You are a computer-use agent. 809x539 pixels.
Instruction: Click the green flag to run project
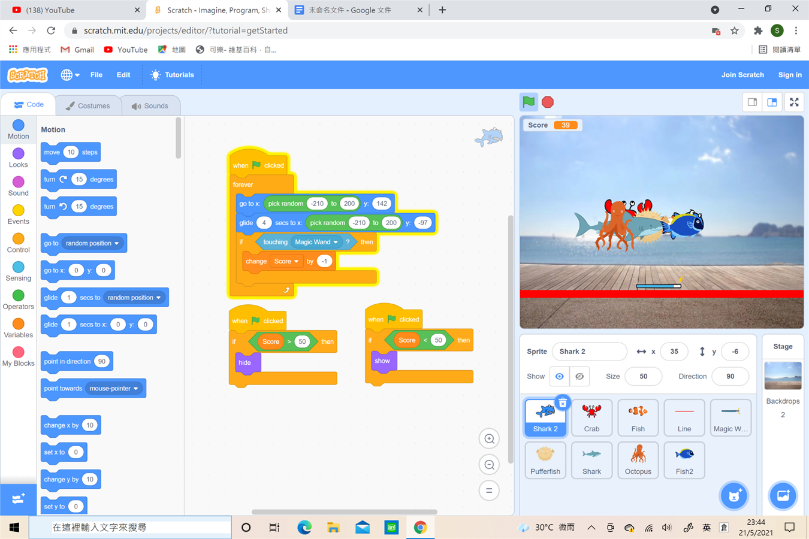(529, 102)
